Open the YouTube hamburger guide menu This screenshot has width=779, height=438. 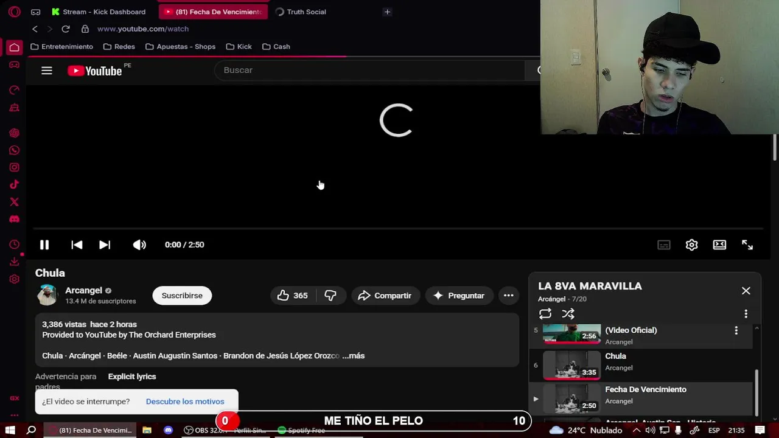(x=47, y=71)
